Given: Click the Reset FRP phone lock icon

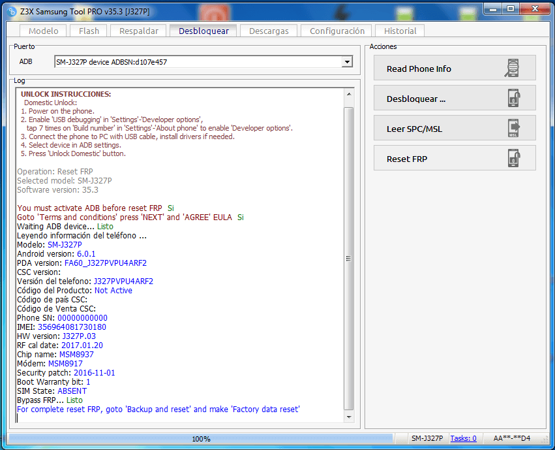Looking at the screenshot, I should point(514,158).
